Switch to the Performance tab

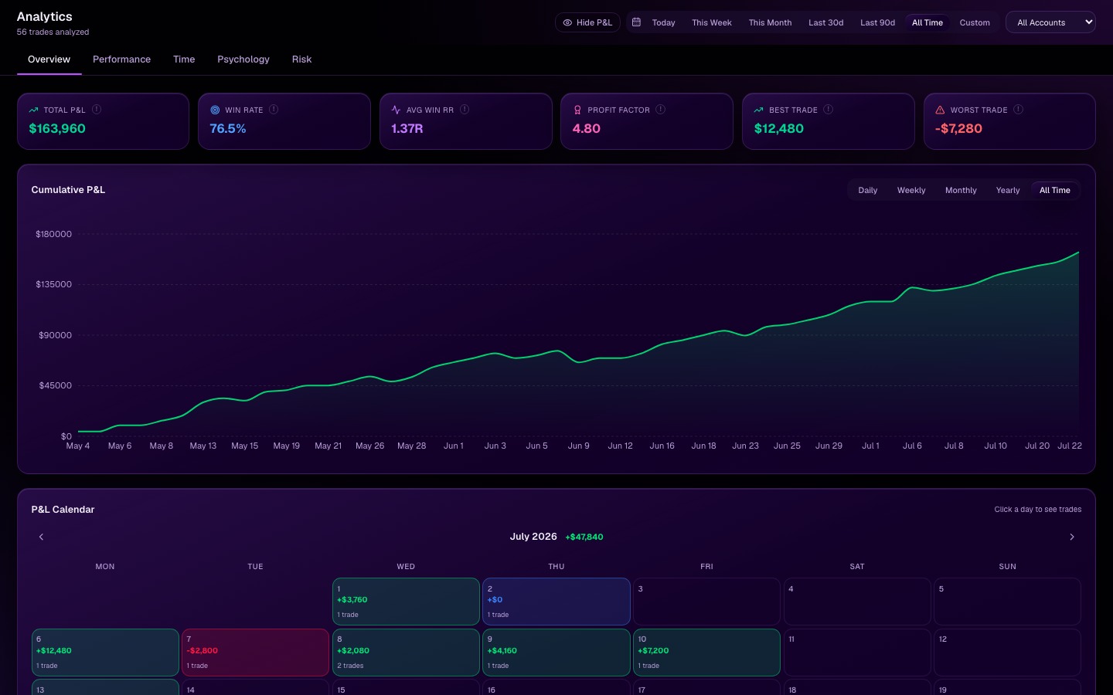point(121,59)
